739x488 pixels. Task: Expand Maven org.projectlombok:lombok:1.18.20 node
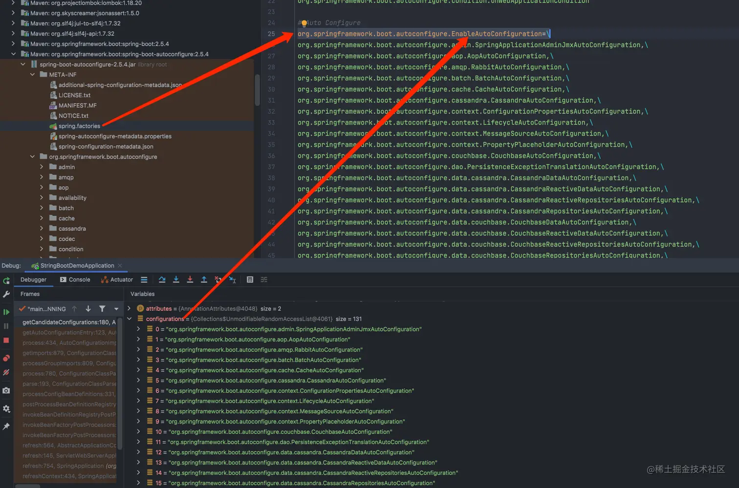(x=13, y=3)
